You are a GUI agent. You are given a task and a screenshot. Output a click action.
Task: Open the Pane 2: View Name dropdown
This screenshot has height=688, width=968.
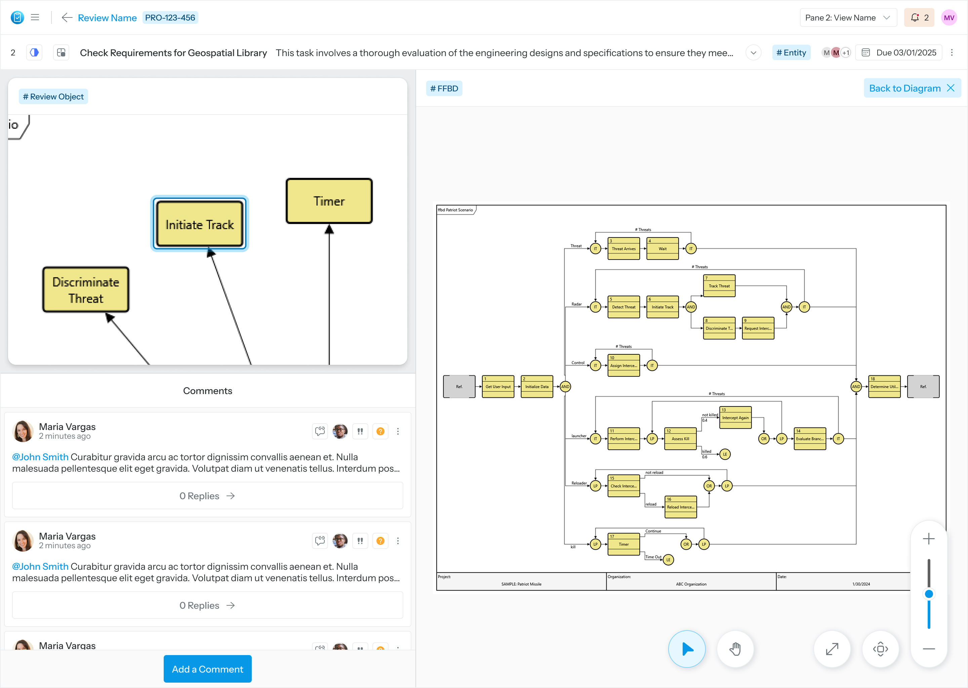[x=848, y=17]
